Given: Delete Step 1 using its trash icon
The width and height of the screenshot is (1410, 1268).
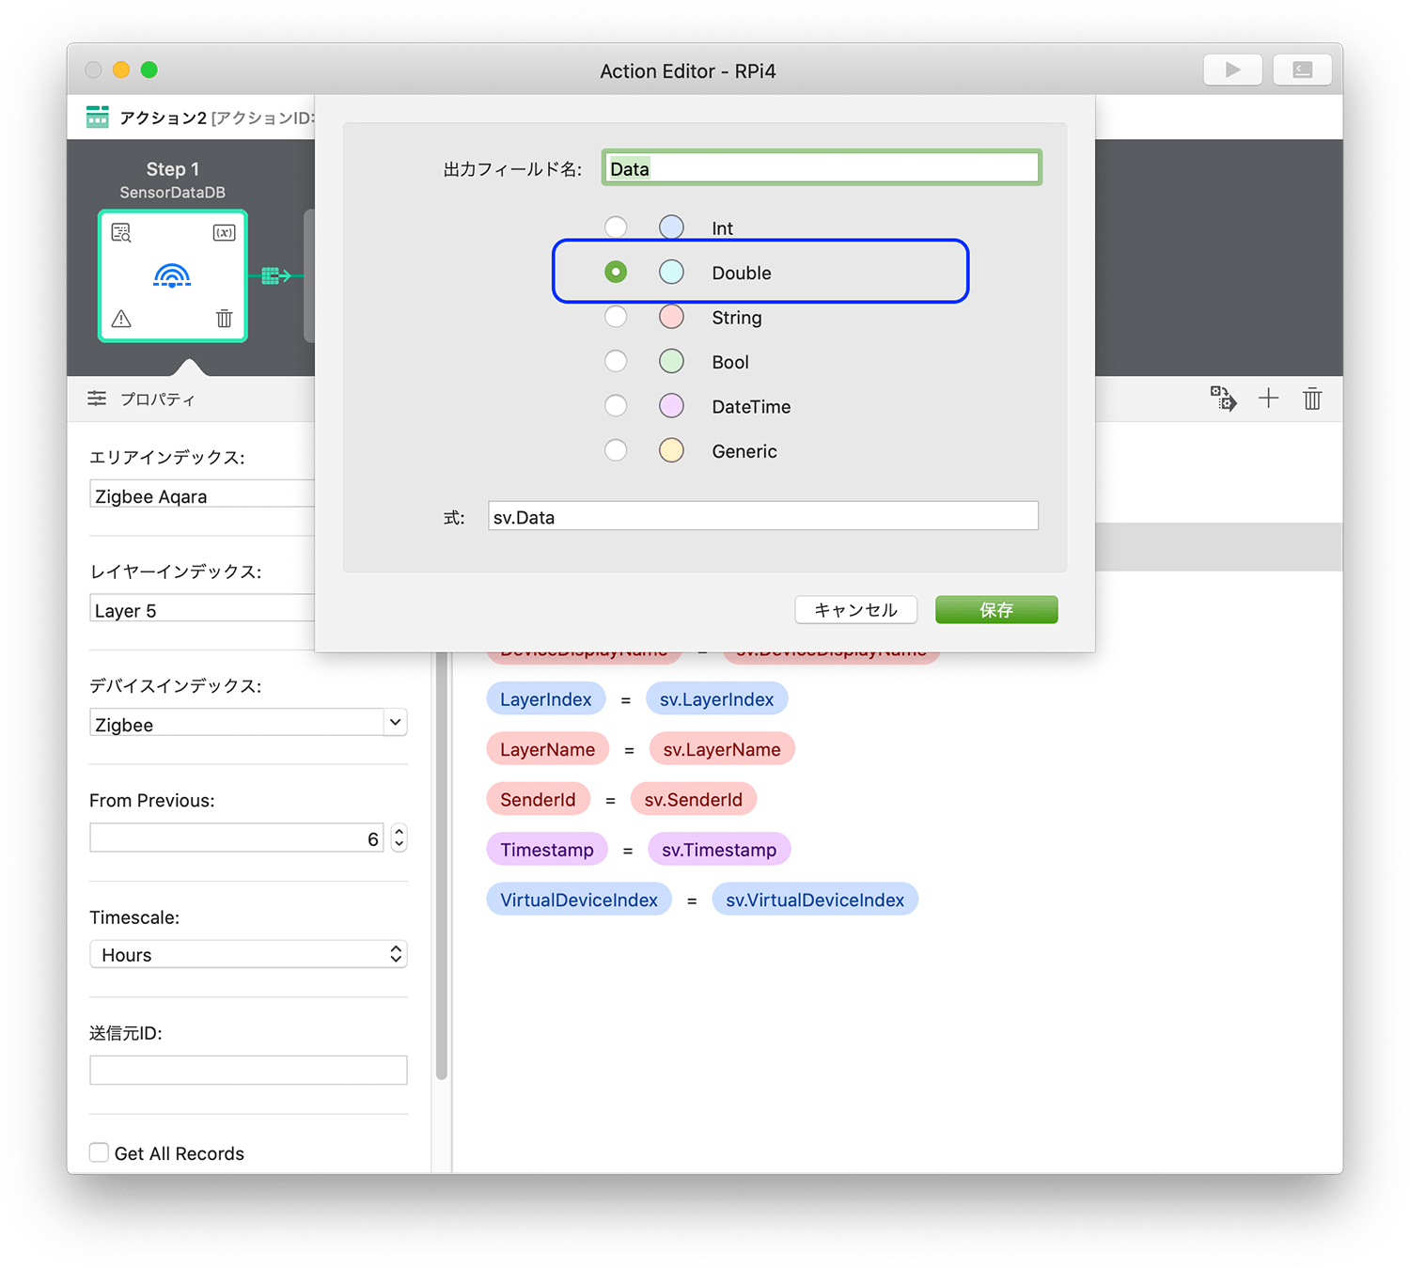Looking at the screenshot, I should coord(224,319).
